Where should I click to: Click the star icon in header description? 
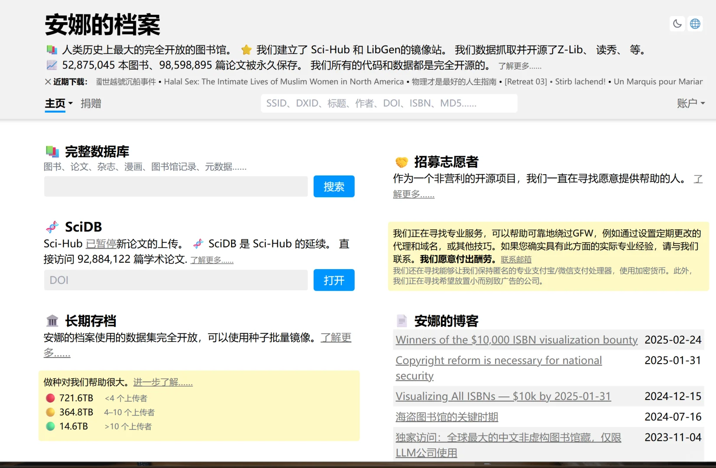[x=246, y=50]
